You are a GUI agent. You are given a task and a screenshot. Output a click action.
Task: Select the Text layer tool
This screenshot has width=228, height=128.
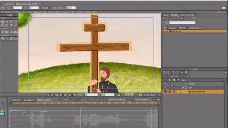pos(11,25)
